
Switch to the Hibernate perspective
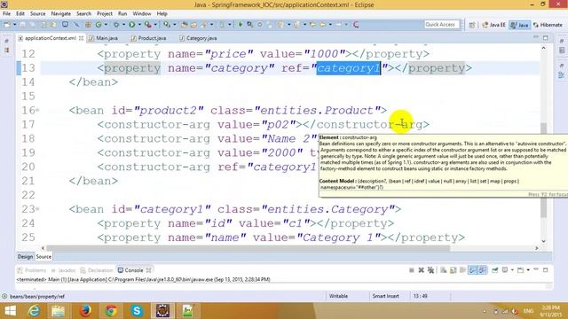tap(548, 25)
